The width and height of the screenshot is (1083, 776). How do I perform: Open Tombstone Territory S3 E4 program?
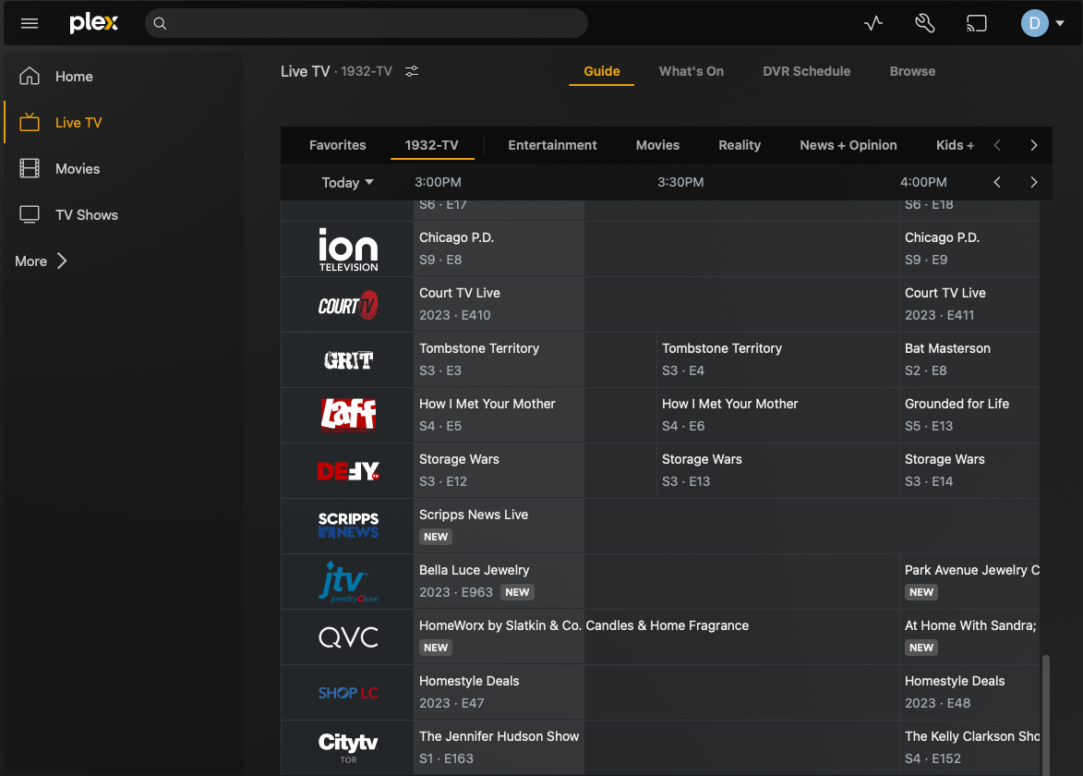pyautogui.click(x=777, y=359)
